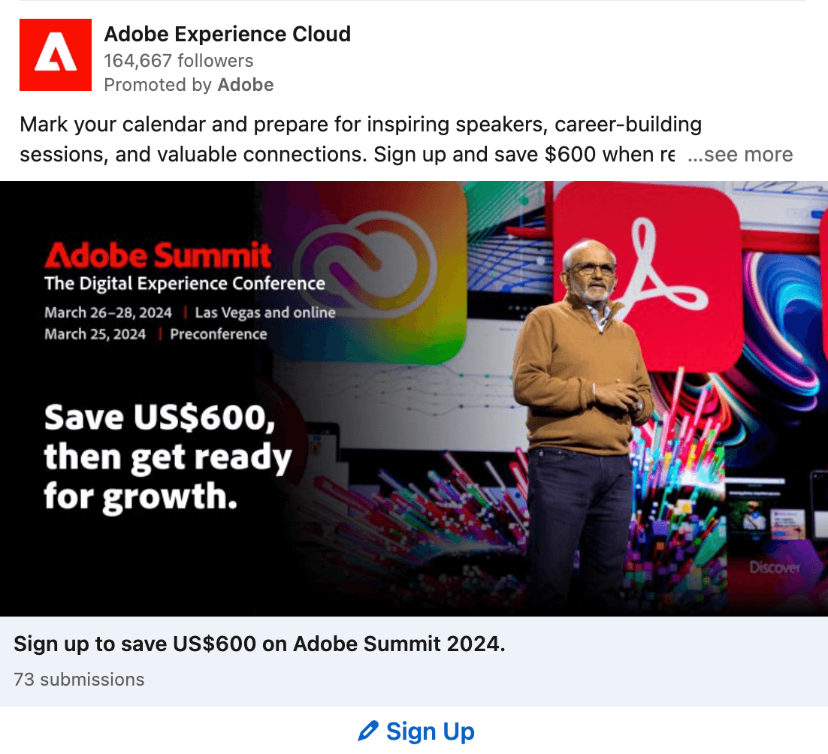Click the pencil icon beside Sign Up

(368, 731)
